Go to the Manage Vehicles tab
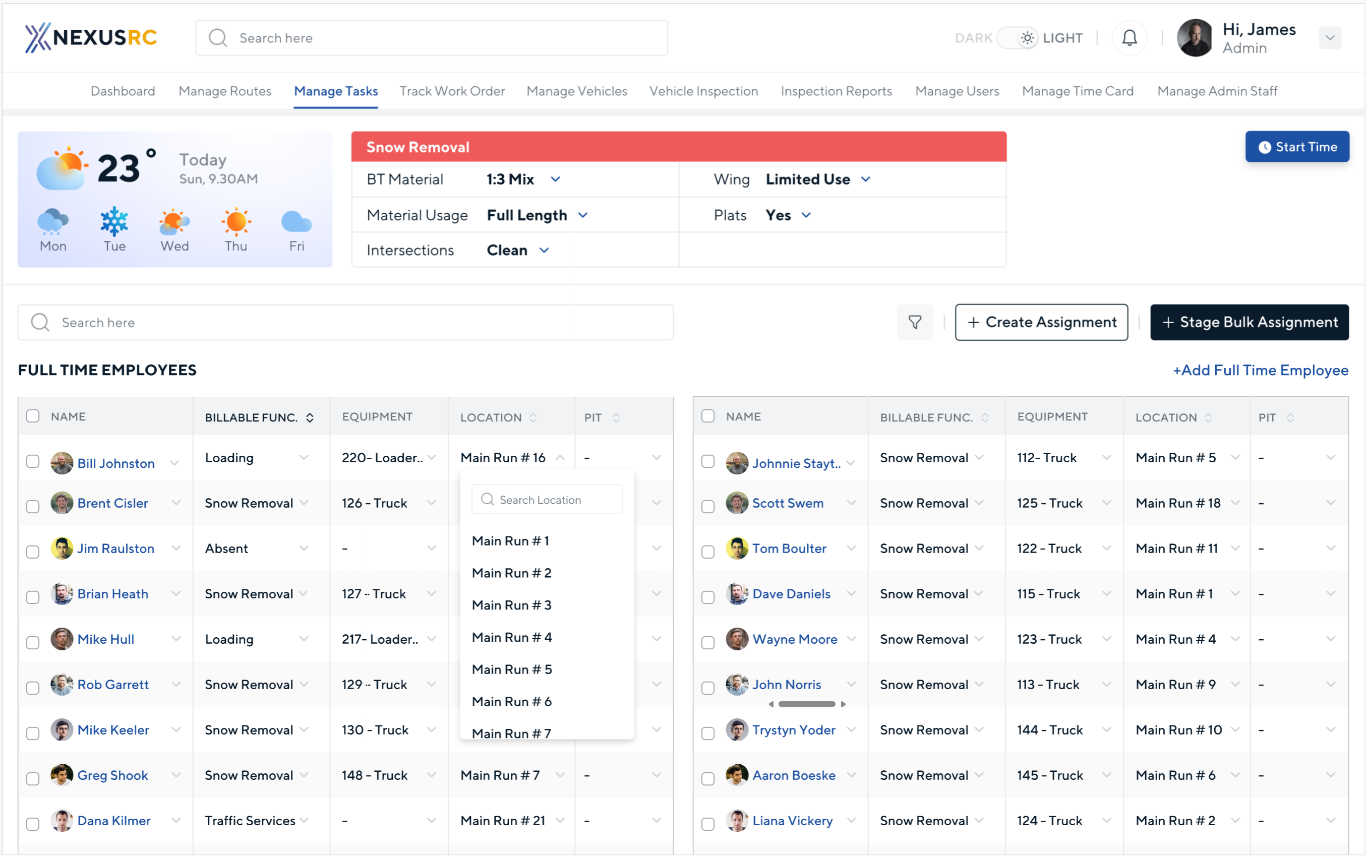 (576, 91)
